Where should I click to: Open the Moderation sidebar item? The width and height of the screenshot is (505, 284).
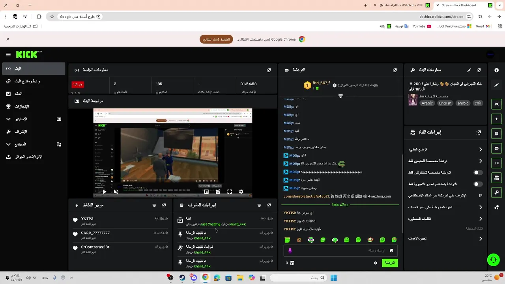coord(33,132)
